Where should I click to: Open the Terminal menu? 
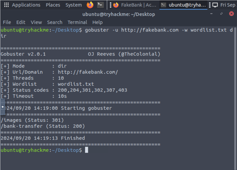click(77, 22)
